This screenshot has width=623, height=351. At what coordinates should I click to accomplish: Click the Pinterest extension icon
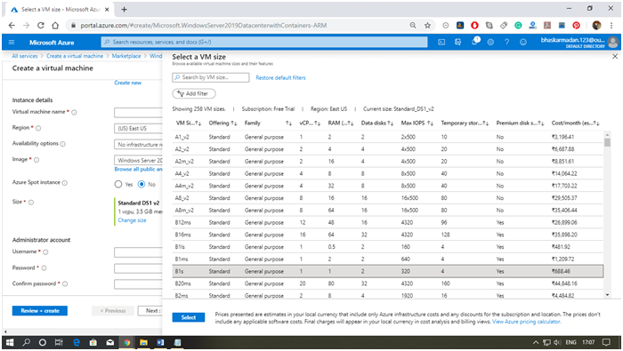(576, 26)
